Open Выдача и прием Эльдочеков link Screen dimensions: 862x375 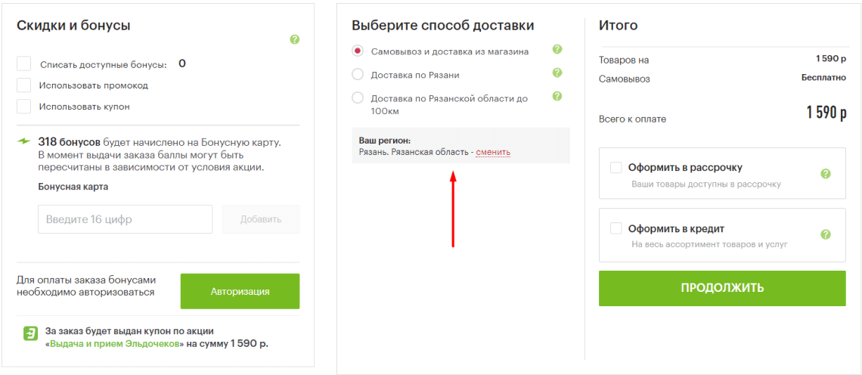coord(115,344)
